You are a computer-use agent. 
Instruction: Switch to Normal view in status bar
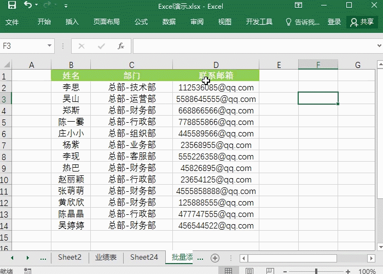(228, 271)
